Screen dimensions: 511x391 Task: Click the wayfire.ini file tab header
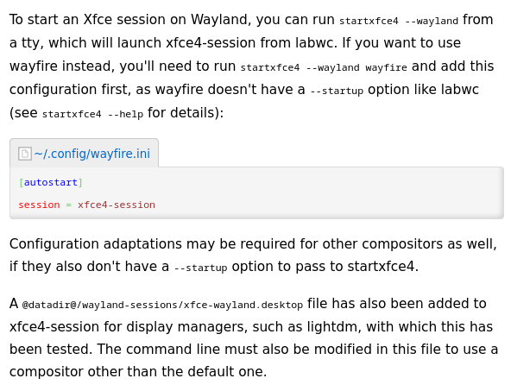pos(84,153)
